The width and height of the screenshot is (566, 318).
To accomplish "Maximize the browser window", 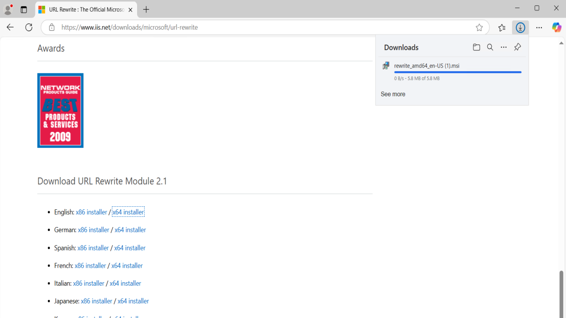I will pos(537,8).
